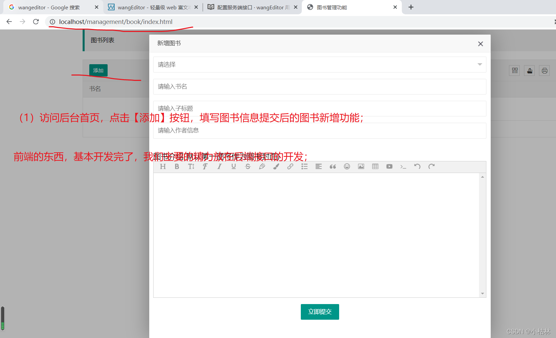This screenshot has height=338, width=556.
Task: Open the heading level selector H
Action: click(x=163, y=166)
